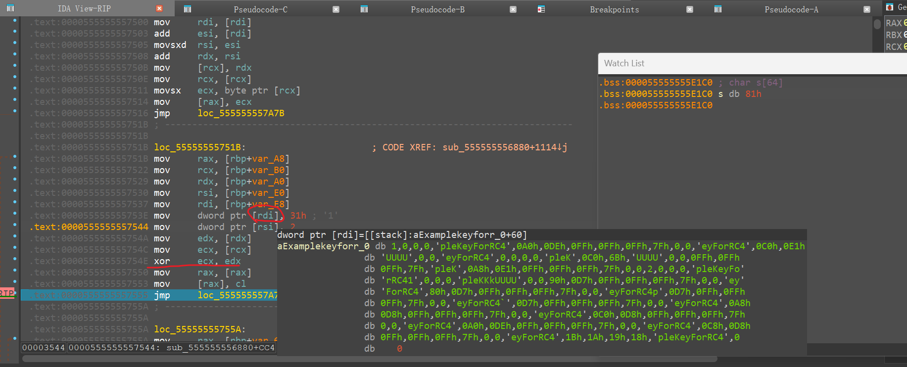Select the third watch row .bss:000055555555E1C0

(656, 105)
